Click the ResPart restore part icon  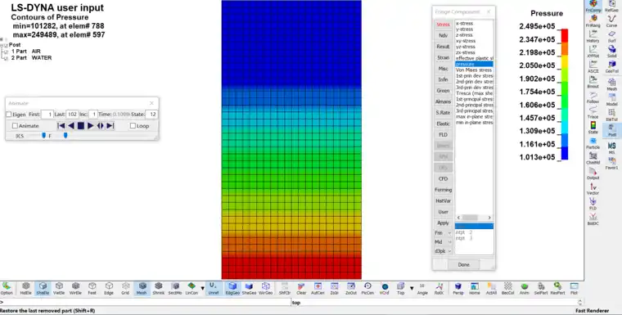pos(557,289)
